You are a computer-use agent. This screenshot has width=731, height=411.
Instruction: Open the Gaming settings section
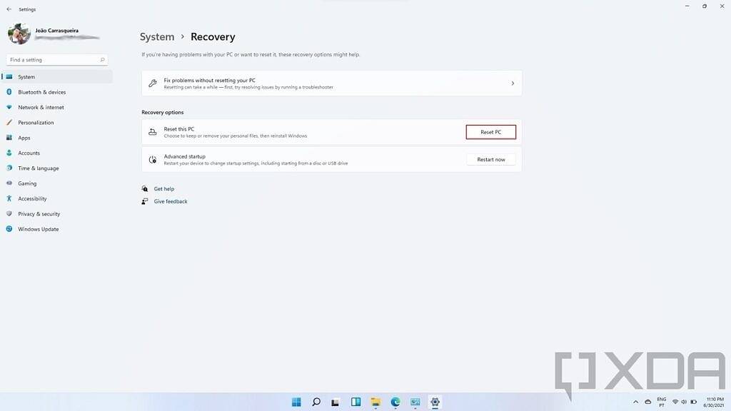coord(26,183)
